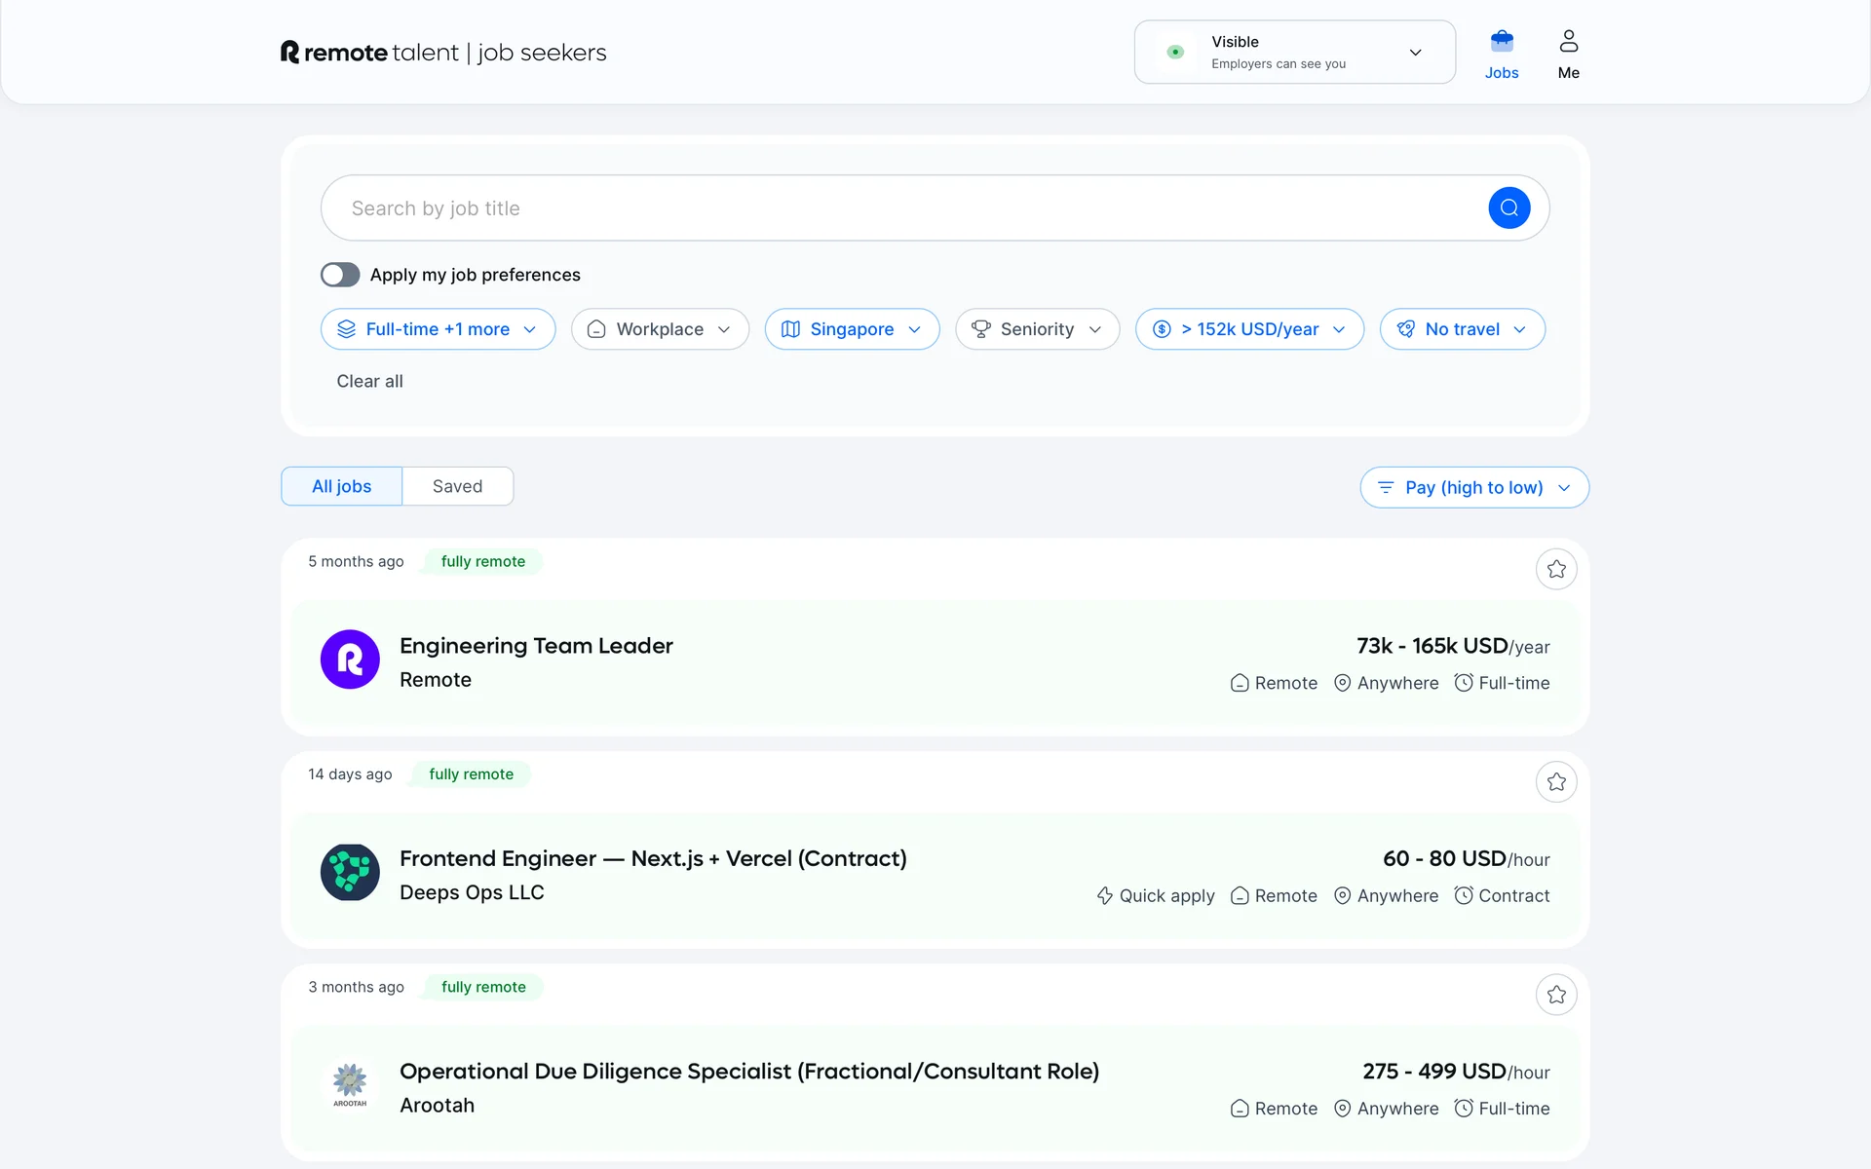This screenshot has width=1871, height=1169.
Task: Switch to the Saved tab
Action: pos(457,486)
